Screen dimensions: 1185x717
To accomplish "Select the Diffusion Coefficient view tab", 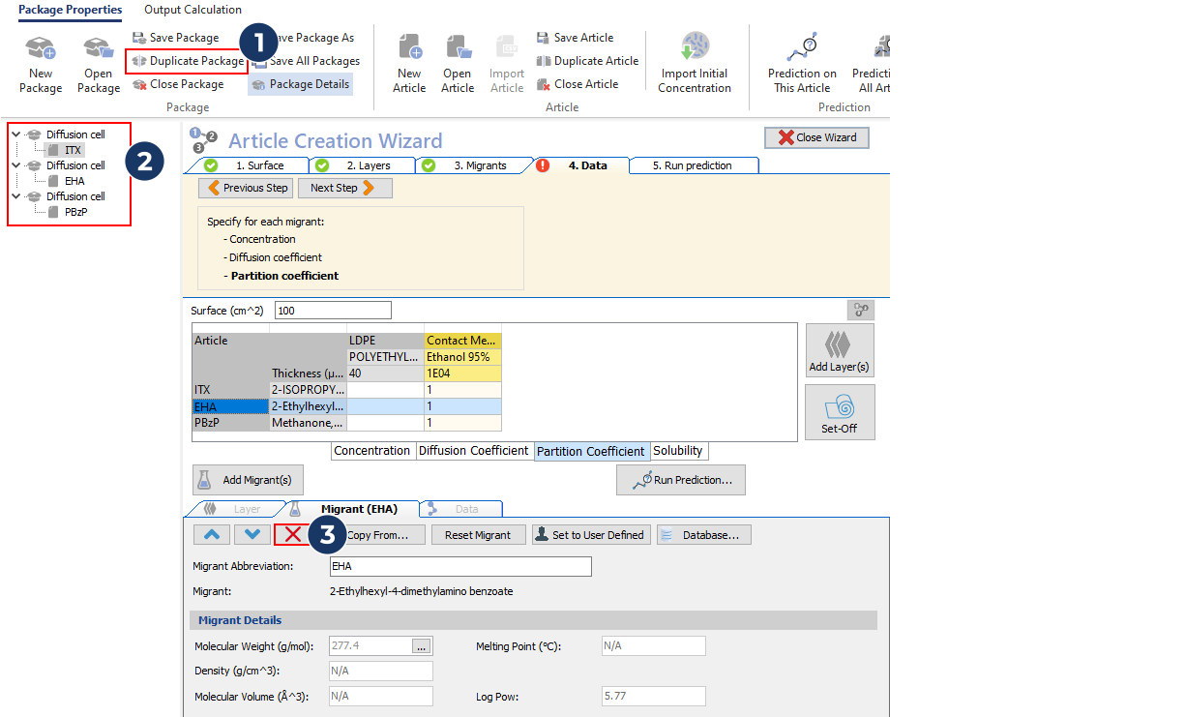I will [473, 451].
